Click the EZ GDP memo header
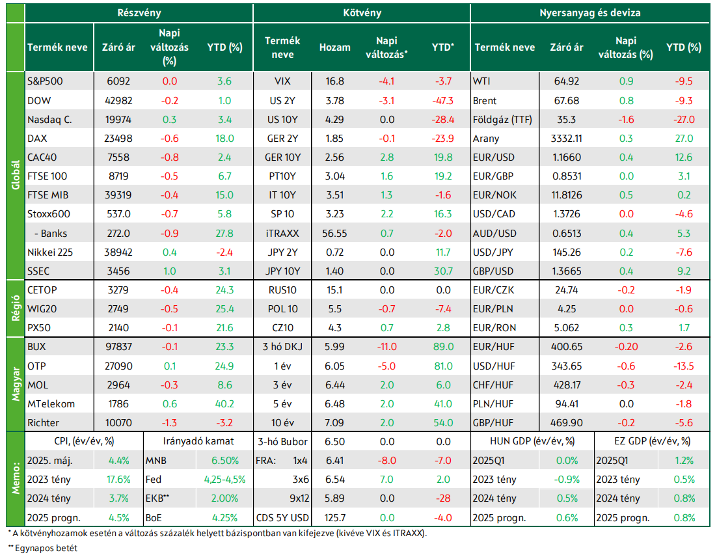The image size is (717, 557). [652, 441]
